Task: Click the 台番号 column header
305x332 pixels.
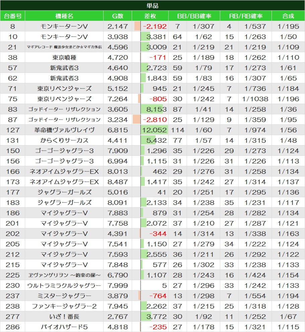Action: click(x=12, y=16)
